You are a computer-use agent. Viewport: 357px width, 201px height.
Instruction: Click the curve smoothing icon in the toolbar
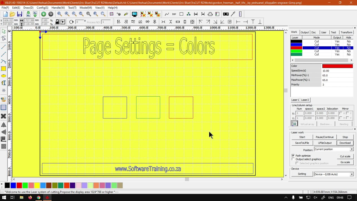click(x=167, y=14)
